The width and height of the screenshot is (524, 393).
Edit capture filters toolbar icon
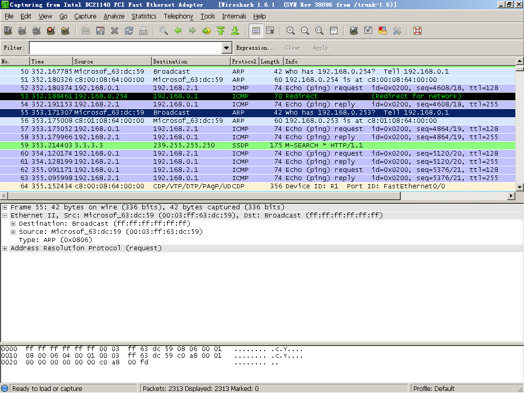(x=354, y=31)
